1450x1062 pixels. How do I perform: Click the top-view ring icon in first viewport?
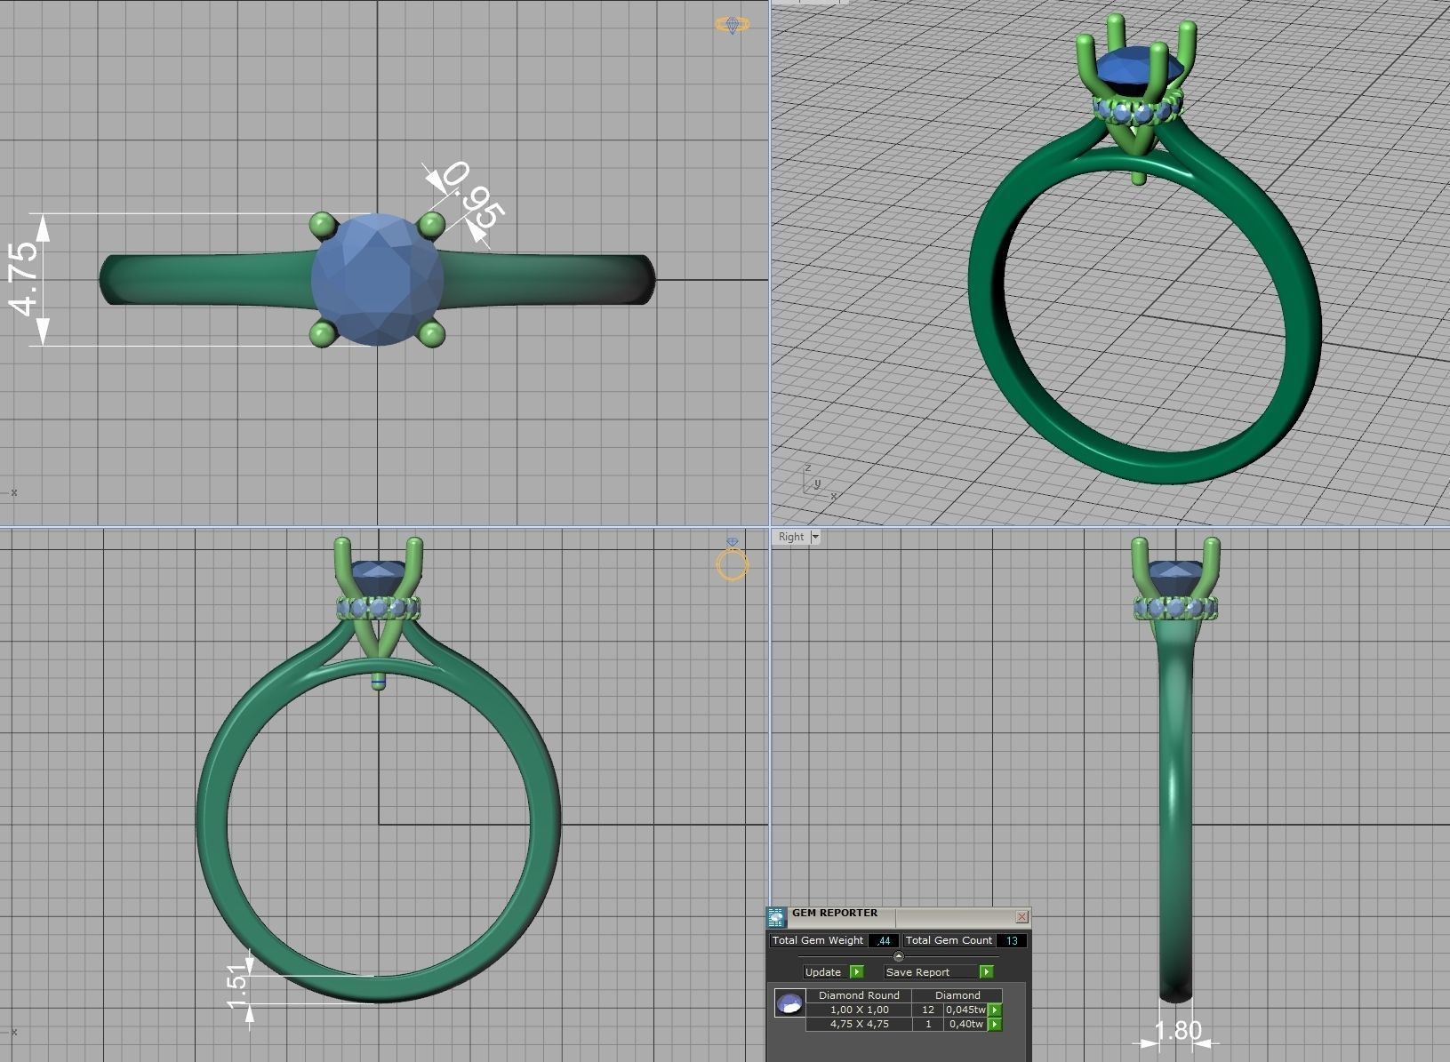[732, 25]
